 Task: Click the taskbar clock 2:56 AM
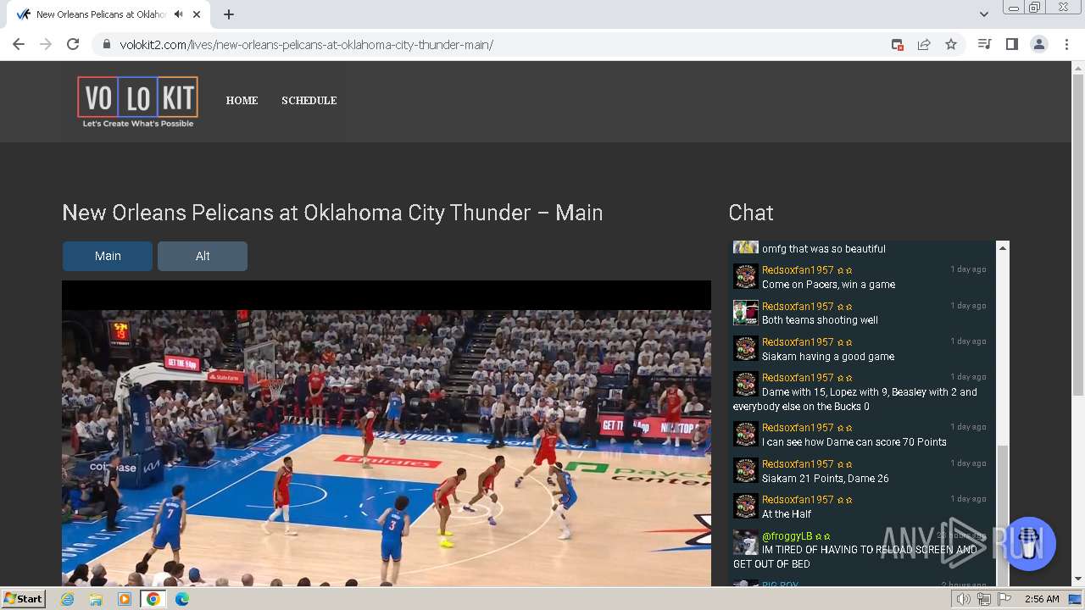(x=1042, y=599)
